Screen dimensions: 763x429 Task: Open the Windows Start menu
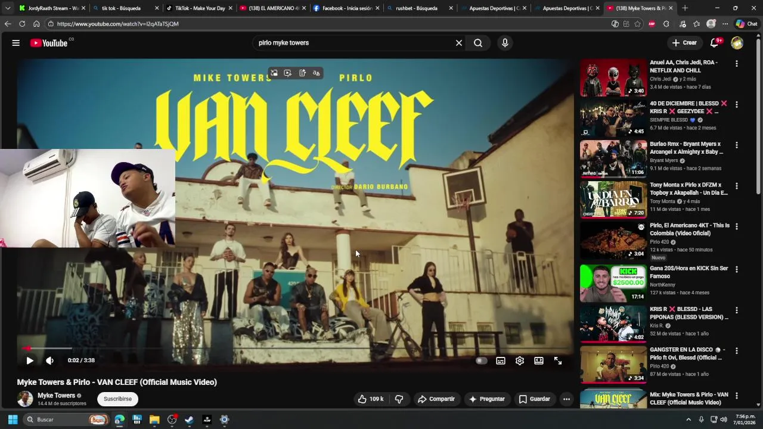(x=13, y=419)
